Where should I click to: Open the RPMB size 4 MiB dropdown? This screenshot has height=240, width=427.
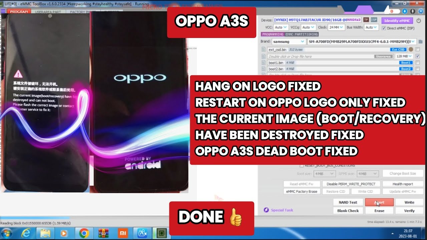[368, 174]
